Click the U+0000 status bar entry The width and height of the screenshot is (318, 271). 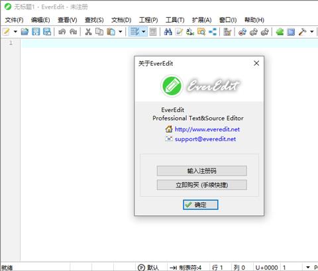click(266, 268)
